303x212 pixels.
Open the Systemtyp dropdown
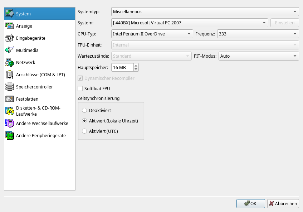[x=205, y=12]
